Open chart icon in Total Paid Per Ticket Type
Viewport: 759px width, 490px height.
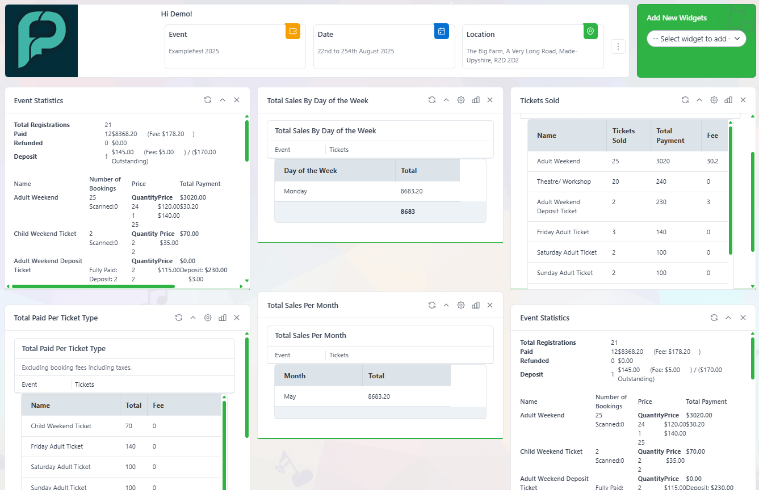223,318
